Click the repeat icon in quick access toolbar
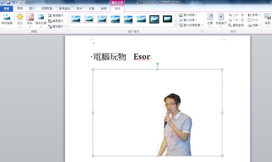This screenshot has height=162, width=272. pos(21,3)
